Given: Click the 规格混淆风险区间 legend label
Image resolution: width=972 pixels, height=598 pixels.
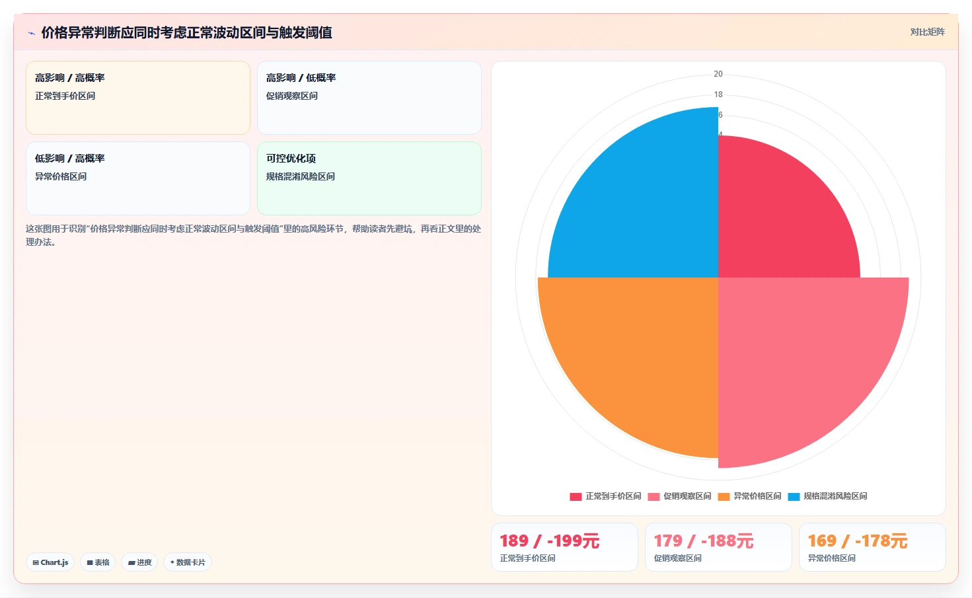Looking at the screenshot, I should (x=835, y=496).
